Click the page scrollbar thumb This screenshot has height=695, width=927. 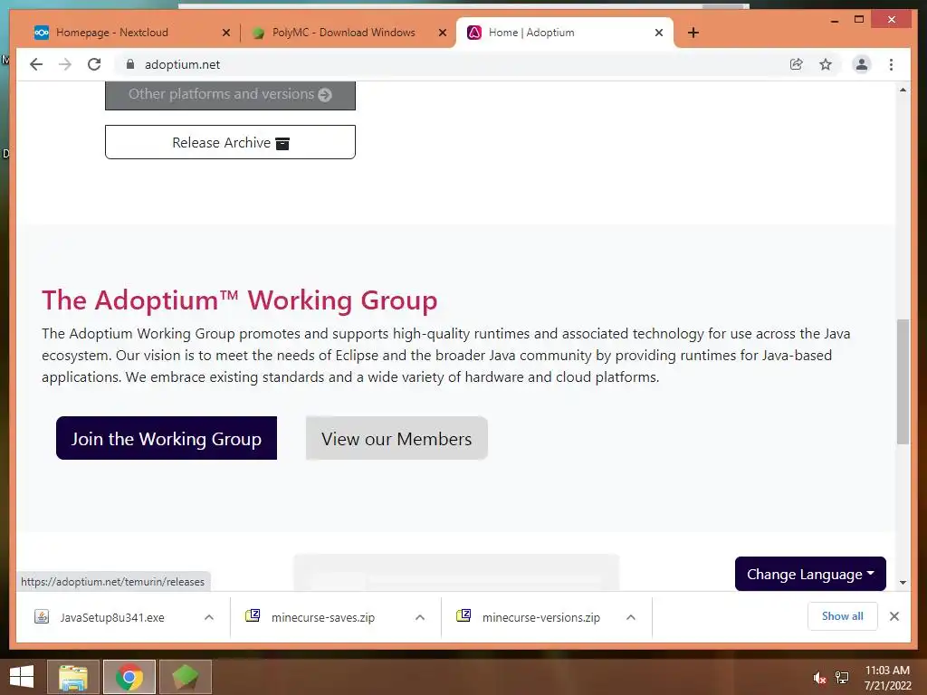coord(903,381)
